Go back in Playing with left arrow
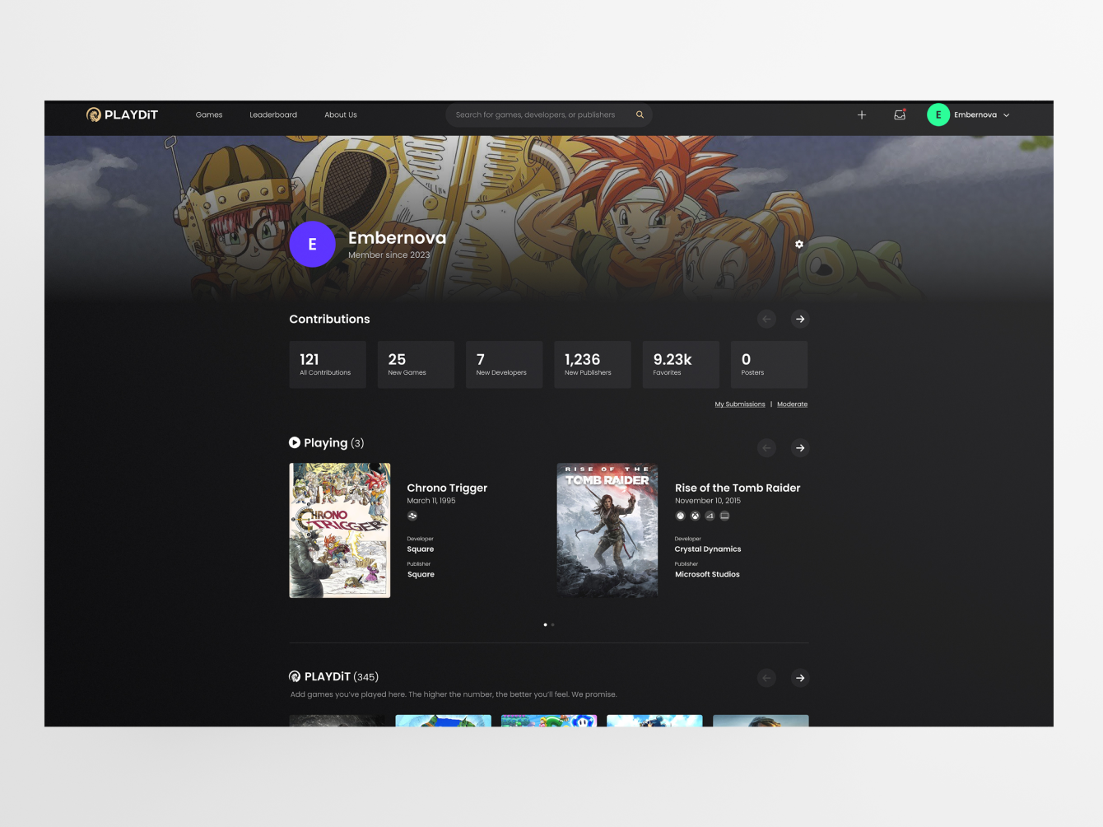Image resolution: width=1103 pixels, height=827 pixels. coord(766,448)
